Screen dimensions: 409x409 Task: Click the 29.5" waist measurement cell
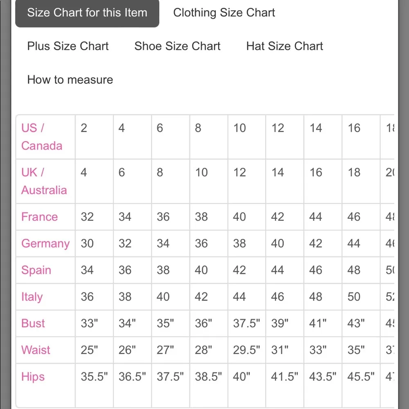[247, 350]
